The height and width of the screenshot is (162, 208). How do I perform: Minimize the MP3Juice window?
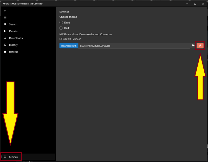point(187,4)
